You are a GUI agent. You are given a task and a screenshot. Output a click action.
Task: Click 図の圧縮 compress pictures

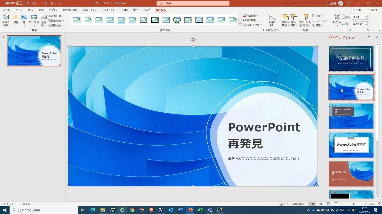pyautogui.click(x=55, y=16)
